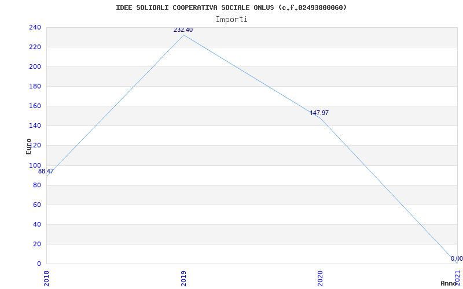Select the 2019 x-axis label

[x=183, y=278]
